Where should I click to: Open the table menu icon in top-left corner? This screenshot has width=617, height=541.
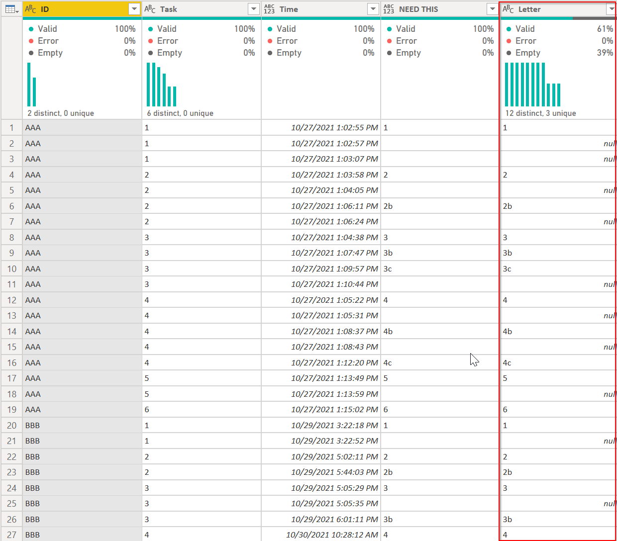(x=11, y=9)
